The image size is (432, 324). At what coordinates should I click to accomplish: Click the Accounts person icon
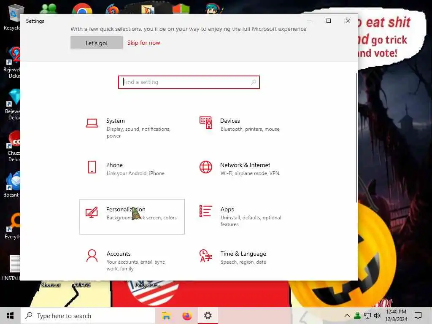pyautogui.click(x=92, y=256)
